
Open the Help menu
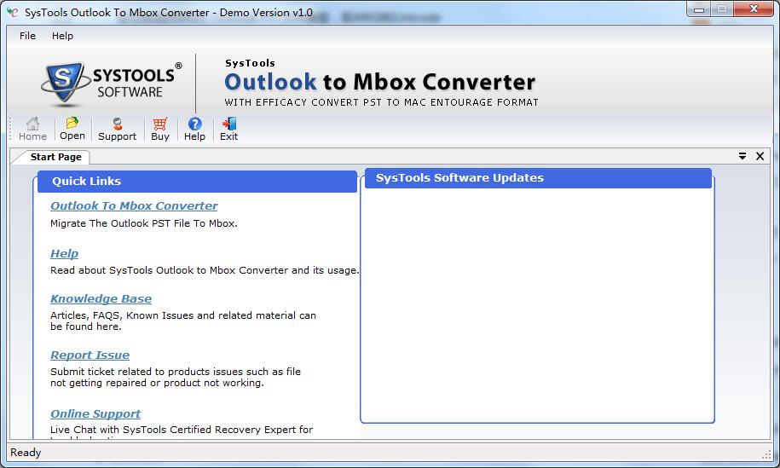tap(62, 36)
